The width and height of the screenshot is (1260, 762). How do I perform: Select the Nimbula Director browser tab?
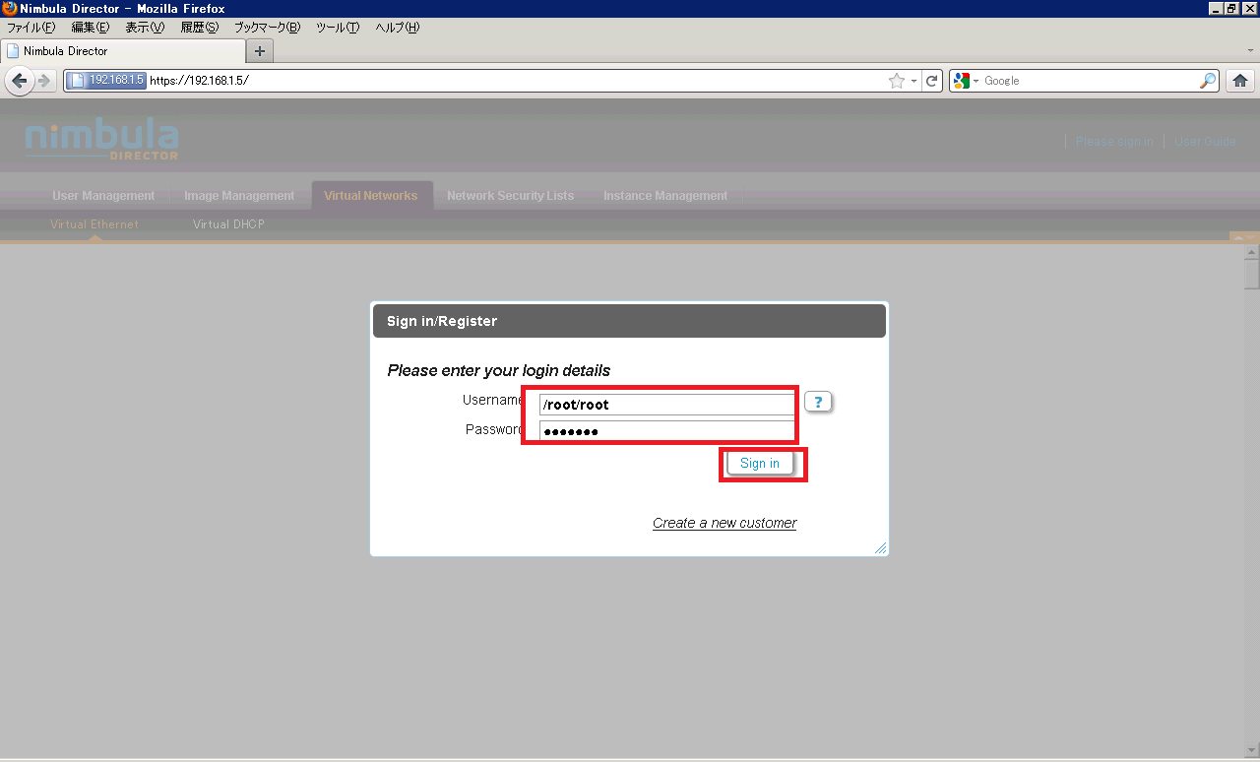click(124, 51)
